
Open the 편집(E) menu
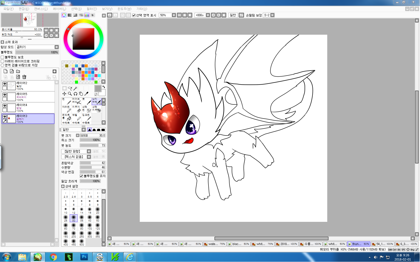point(24,9)
